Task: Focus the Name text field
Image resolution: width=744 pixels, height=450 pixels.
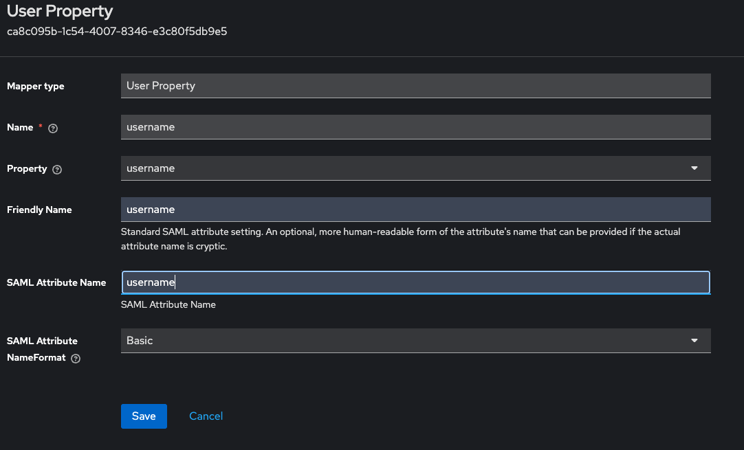Action: click(415, 127)
